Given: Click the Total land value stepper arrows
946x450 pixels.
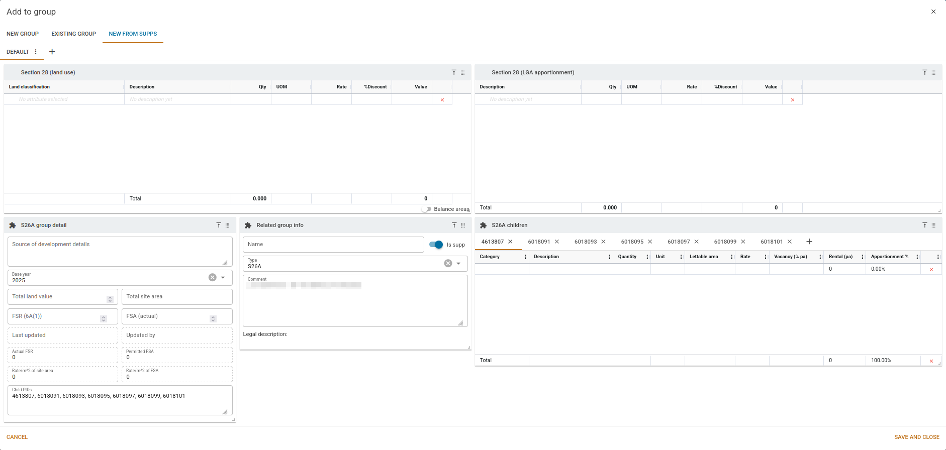Looking at the screenshot, I should click(x=110, y=299).
